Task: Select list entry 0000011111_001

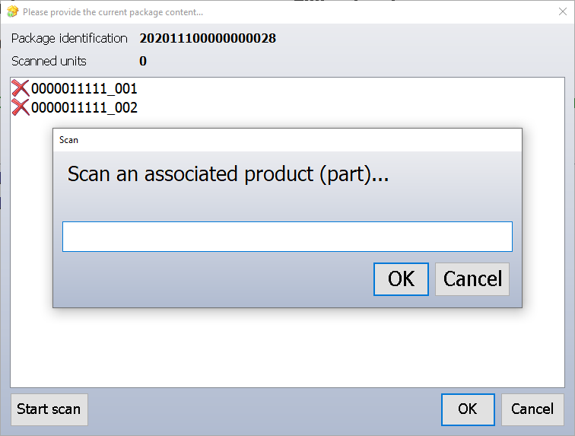Action: (84, 88)
